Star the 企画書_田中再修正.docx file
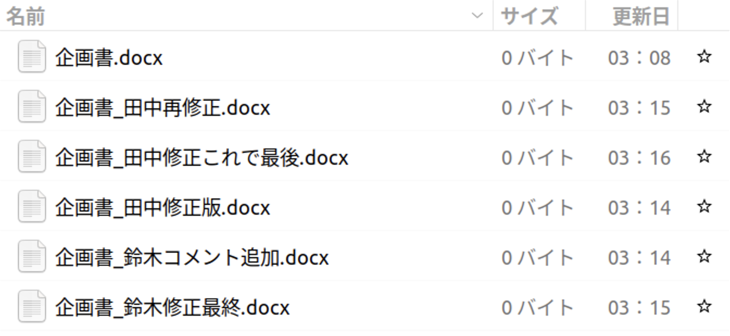 point(704,107)
